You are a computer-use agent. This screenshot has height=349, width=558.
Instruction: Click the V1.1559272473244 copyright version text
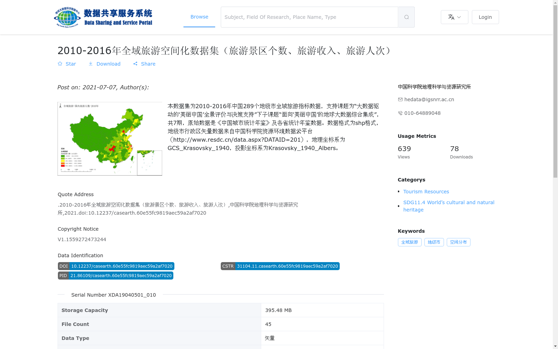pyautogui.click(x=82, y=239)
